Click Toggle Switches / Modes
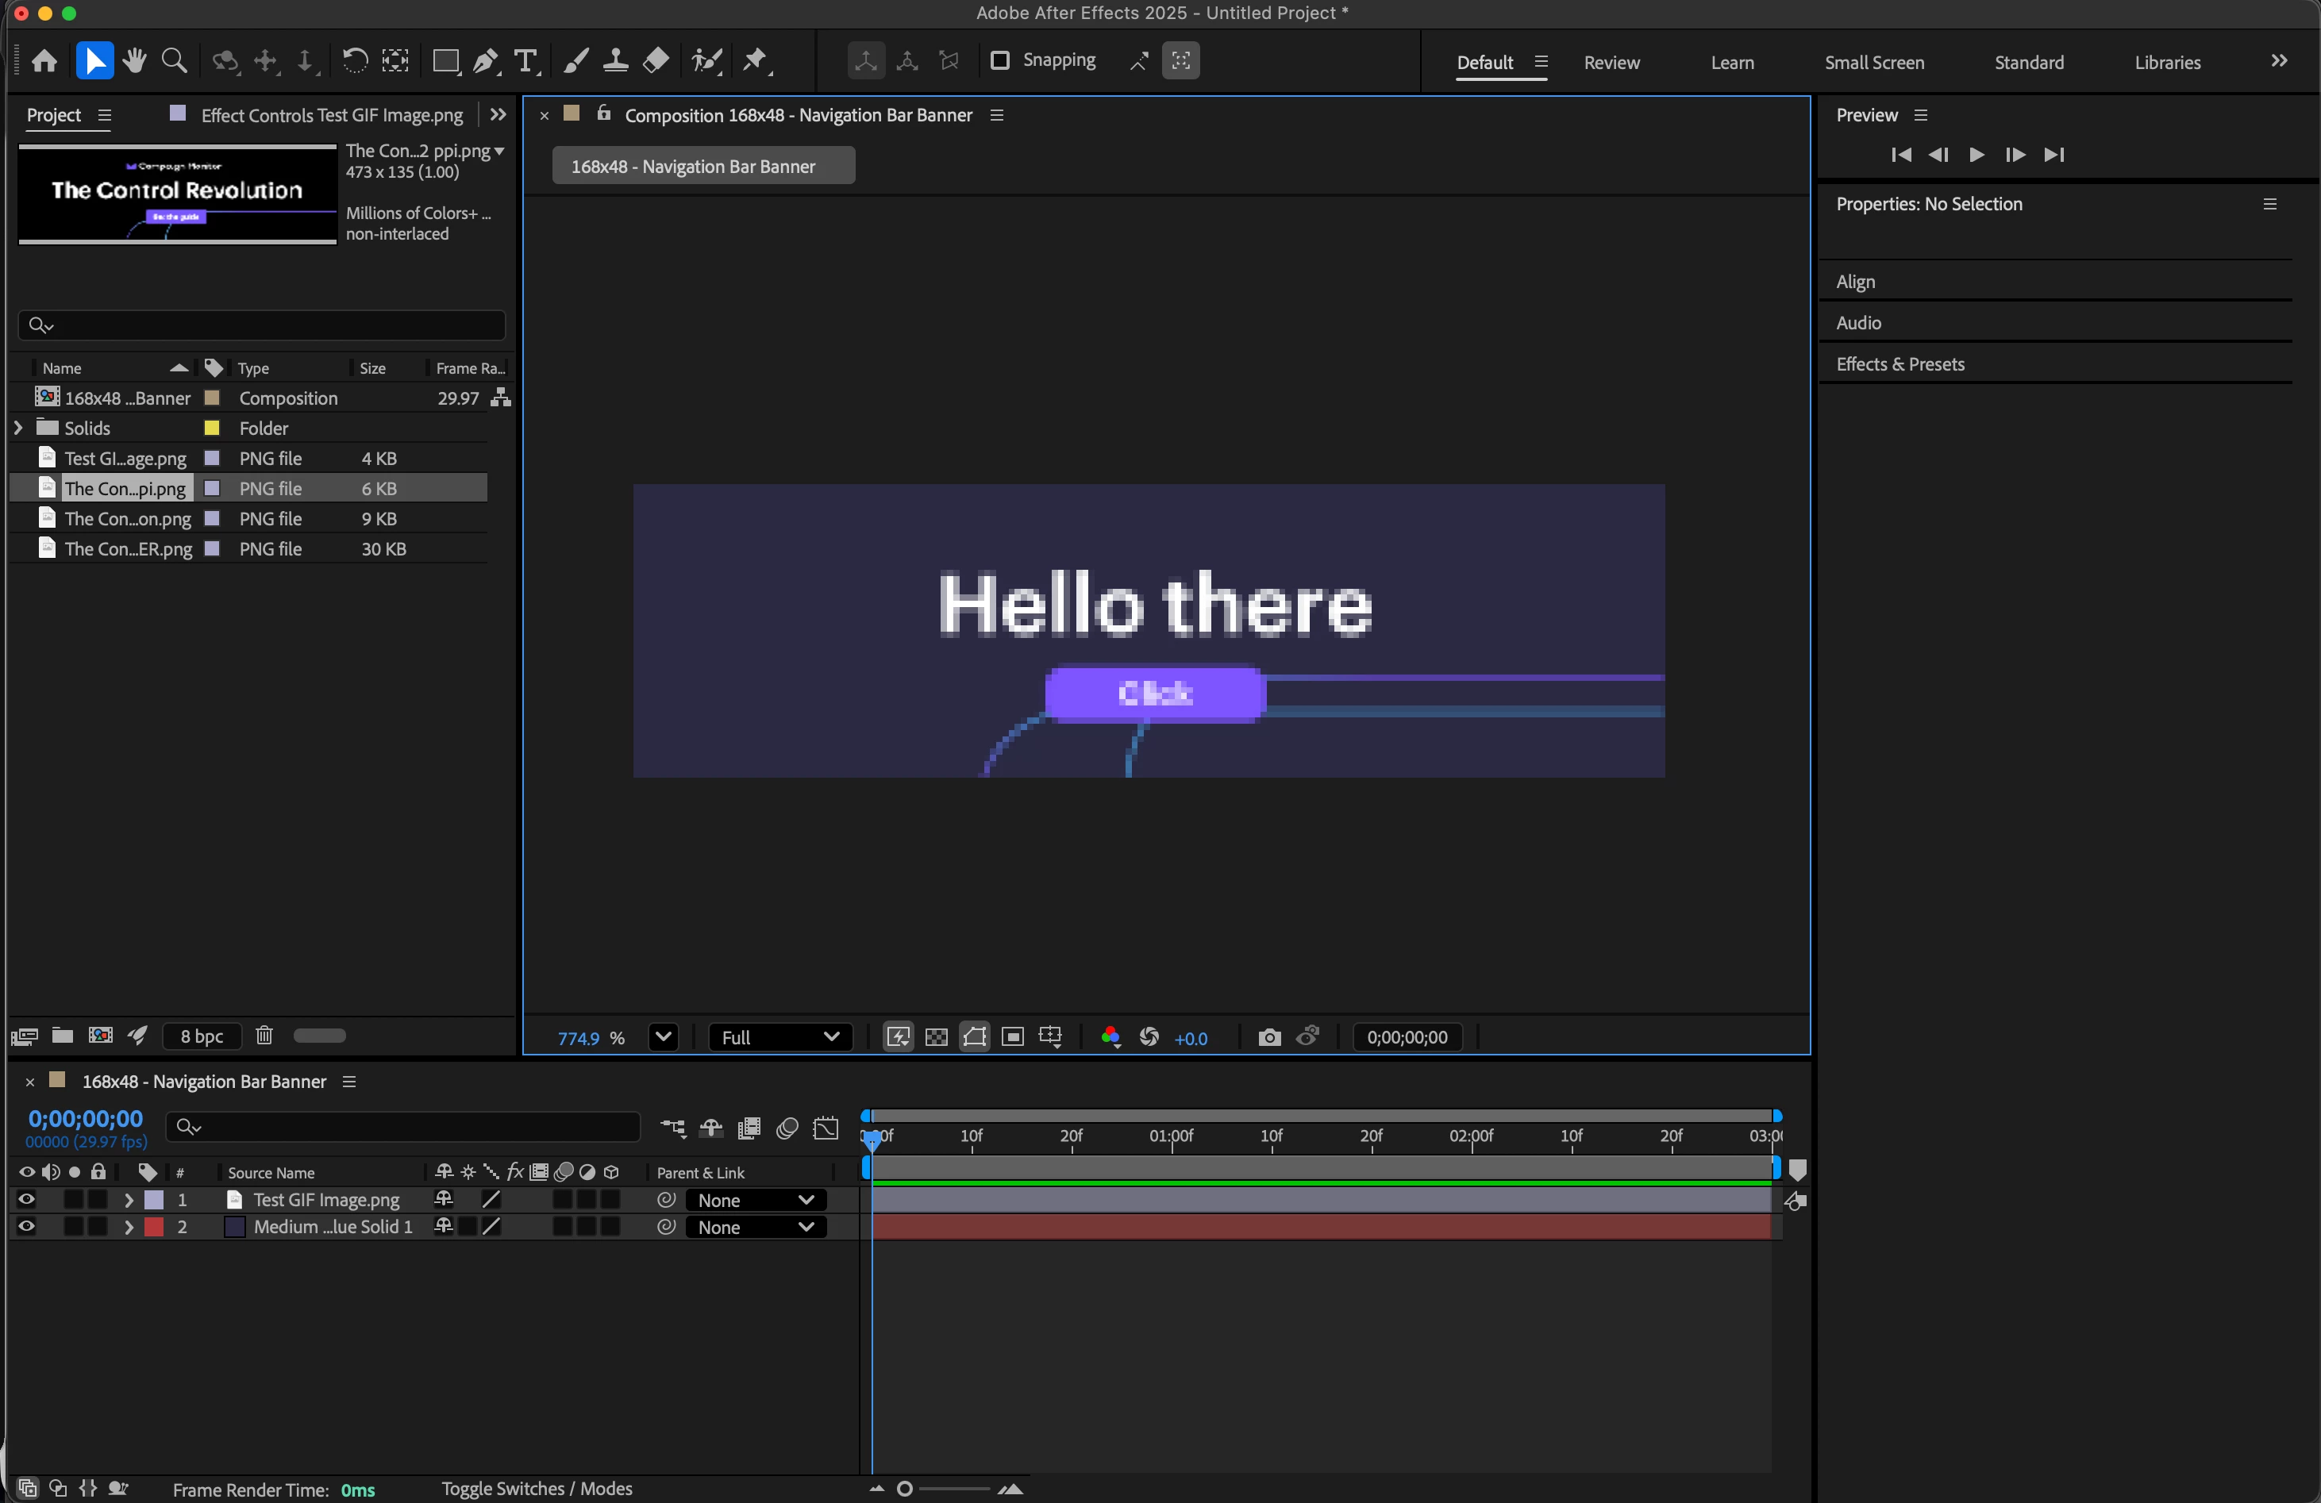The height and width of the screenshot is (1503, 2321). [537, 1489]
